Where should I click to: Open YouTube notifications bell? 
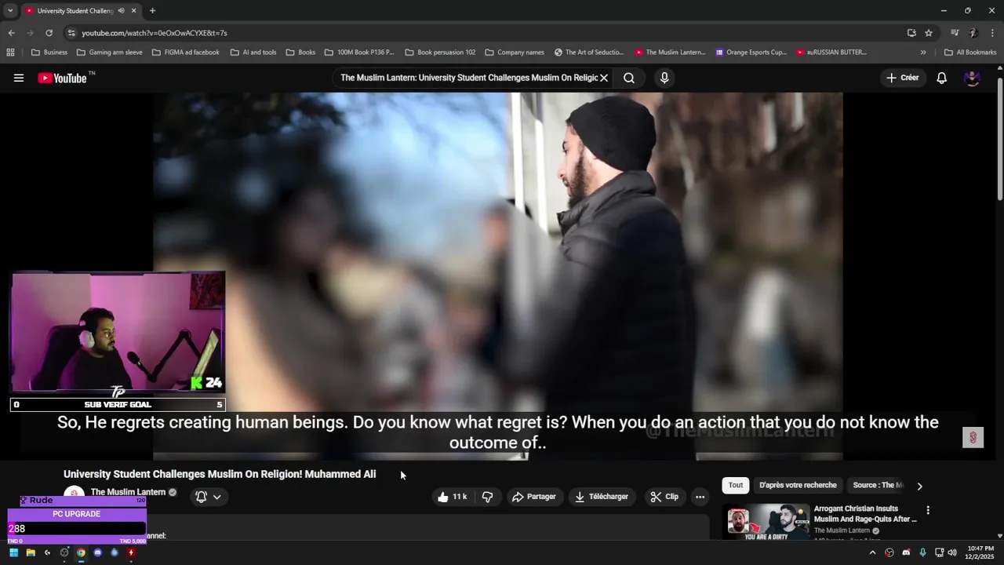pyautogui.click(x=942, y=78)
